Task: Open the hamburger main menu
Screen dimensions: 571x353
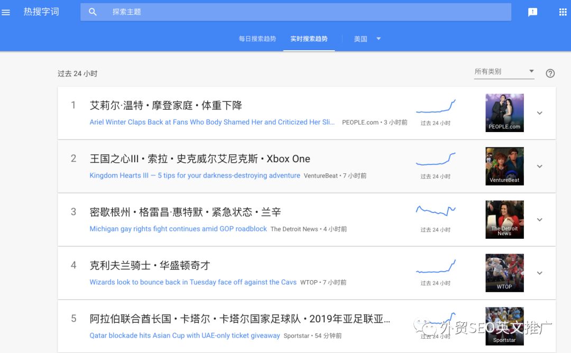Action: click(6, 12)
